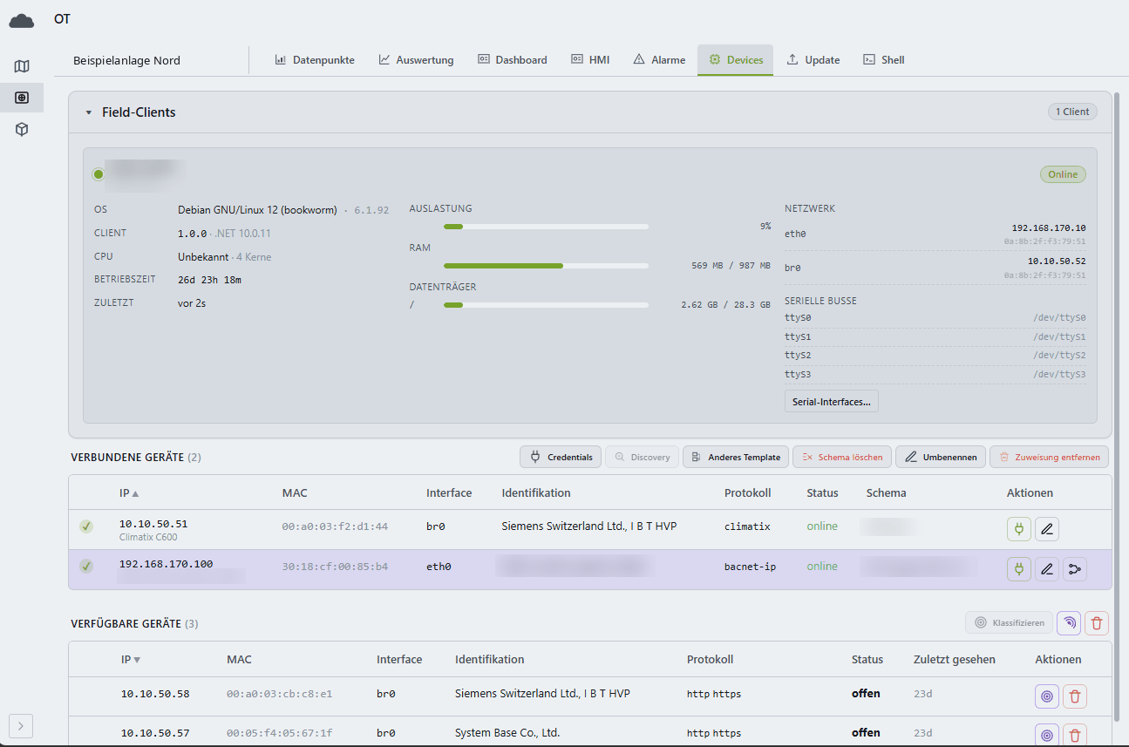This screenshot has height=747, width=1129.
Task: Open the Update tab
Action: (x=813, y=60)
